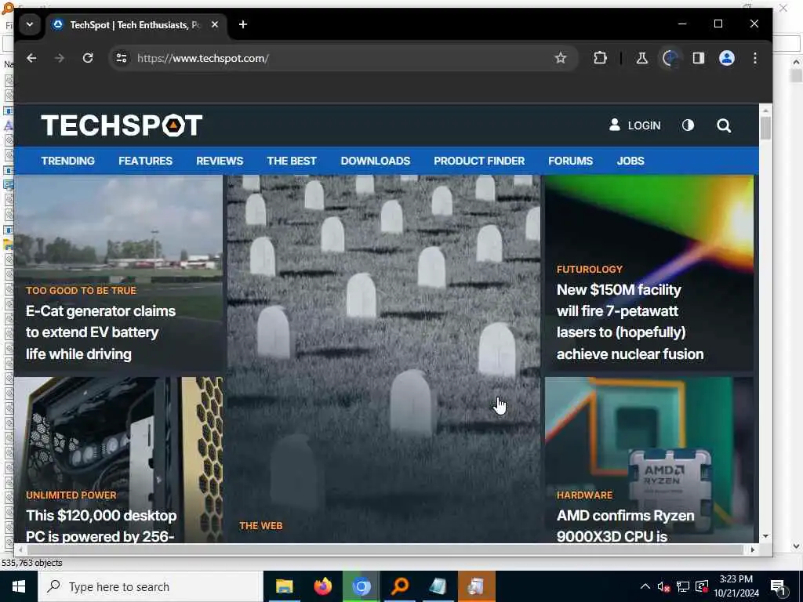This screenshot has height=602, width=803.
Task: Bookmark this page with the star icon
Action: coord(561,58)
